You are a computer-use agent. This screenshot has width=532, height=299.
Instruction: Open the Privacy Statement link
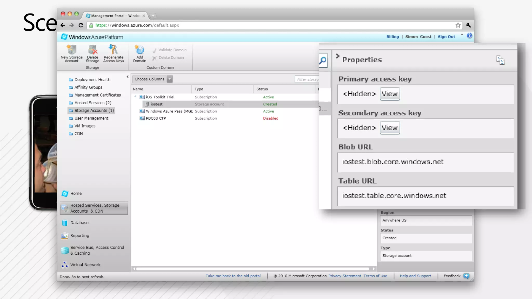point(345,276)
